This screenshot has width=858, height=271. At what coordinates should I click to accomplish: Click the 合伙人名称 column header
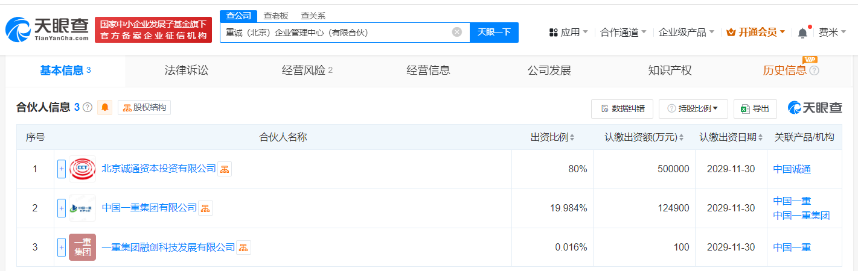pos(283,137)
